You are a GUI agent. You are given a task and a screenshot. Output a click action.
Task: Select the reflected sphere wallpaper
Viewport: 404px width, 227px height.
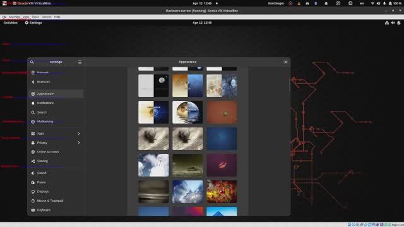[x=187, y=112]
